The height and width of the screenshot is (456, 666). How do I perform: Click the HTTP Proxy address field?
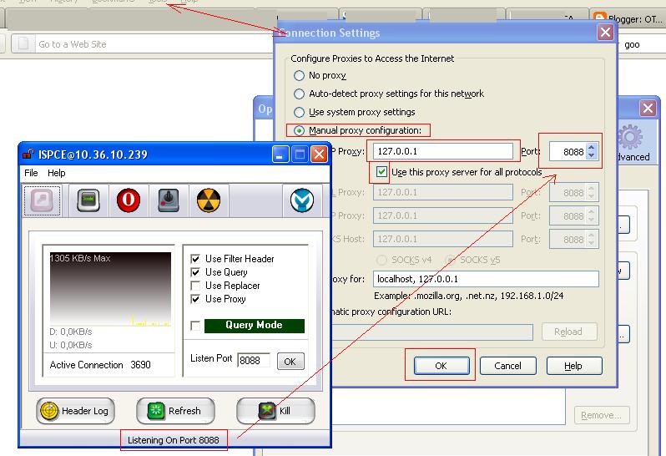click(443, 151)
